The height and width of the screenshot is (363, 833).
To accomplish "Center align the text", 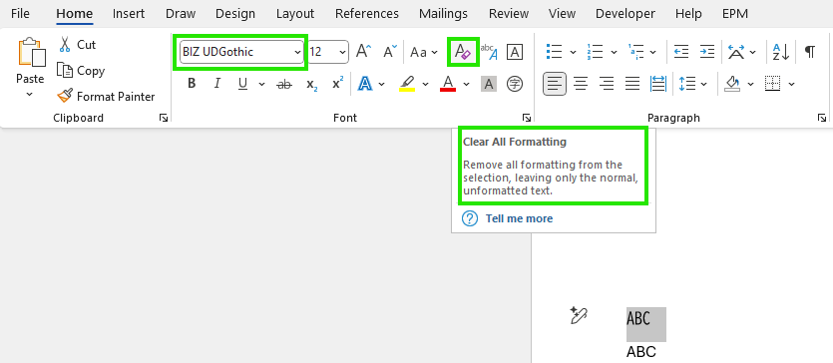I will tap(581, 84).
